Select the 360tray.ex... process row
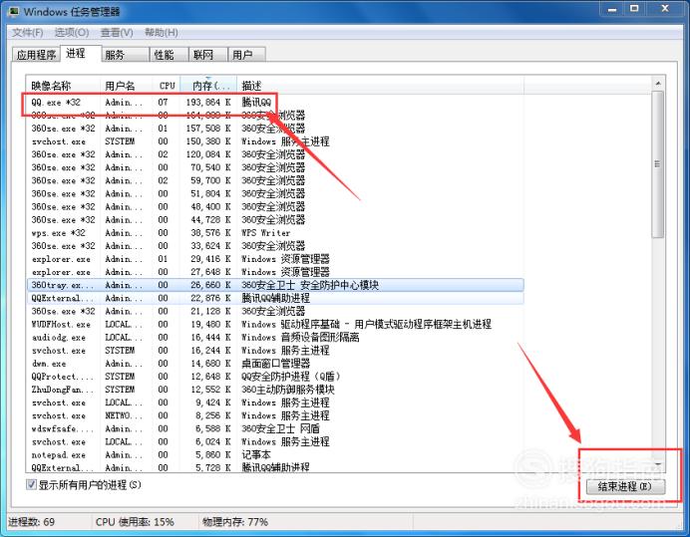The image size is (690, 537). click(275, 285)
